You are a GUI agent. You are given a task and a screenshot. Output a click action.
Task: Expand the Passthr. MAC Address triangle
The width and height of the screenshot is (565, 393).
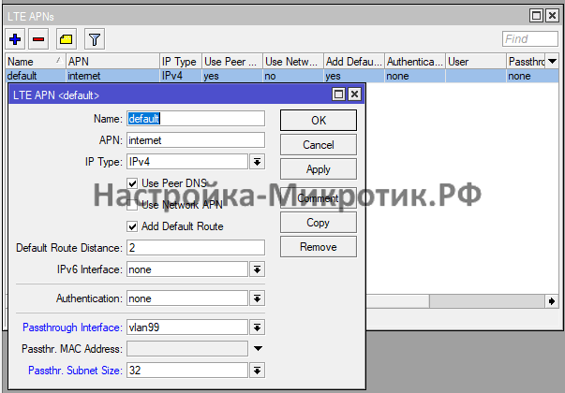click(x=258, y=348)
